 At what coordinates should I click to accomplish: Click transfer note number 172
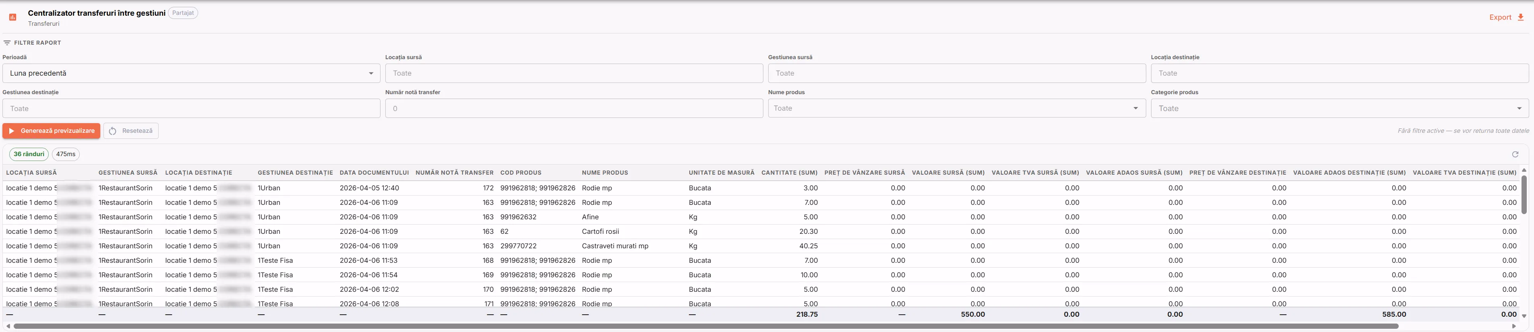point(488,188)
